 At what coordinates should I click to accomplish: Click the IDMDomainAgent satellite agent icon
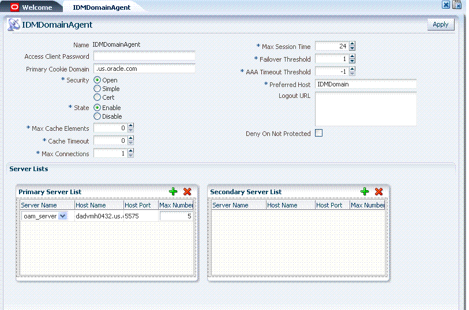click(14, 25)
